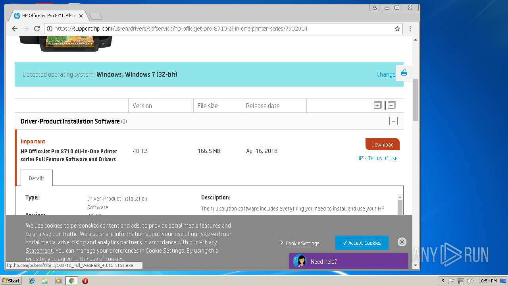The height and width of the screenshot is (286, 508).
Task: Open the Windows Start menu
Action: [11, 281]
